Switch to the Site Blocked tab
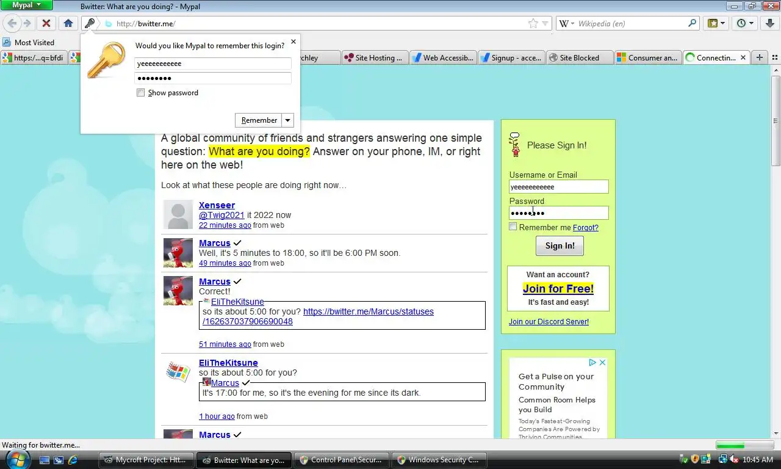 (580, 57)
